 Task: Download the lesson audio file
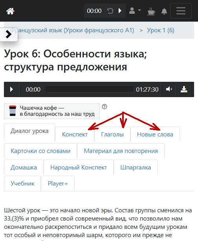[x=184, y=89]
